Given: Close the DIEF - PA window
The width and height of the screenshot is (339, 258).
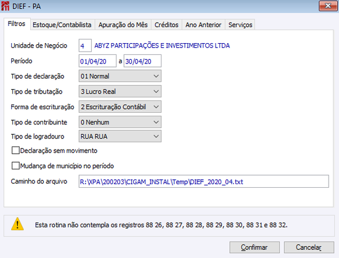Looking at the screenshot, I should [328, 6].
